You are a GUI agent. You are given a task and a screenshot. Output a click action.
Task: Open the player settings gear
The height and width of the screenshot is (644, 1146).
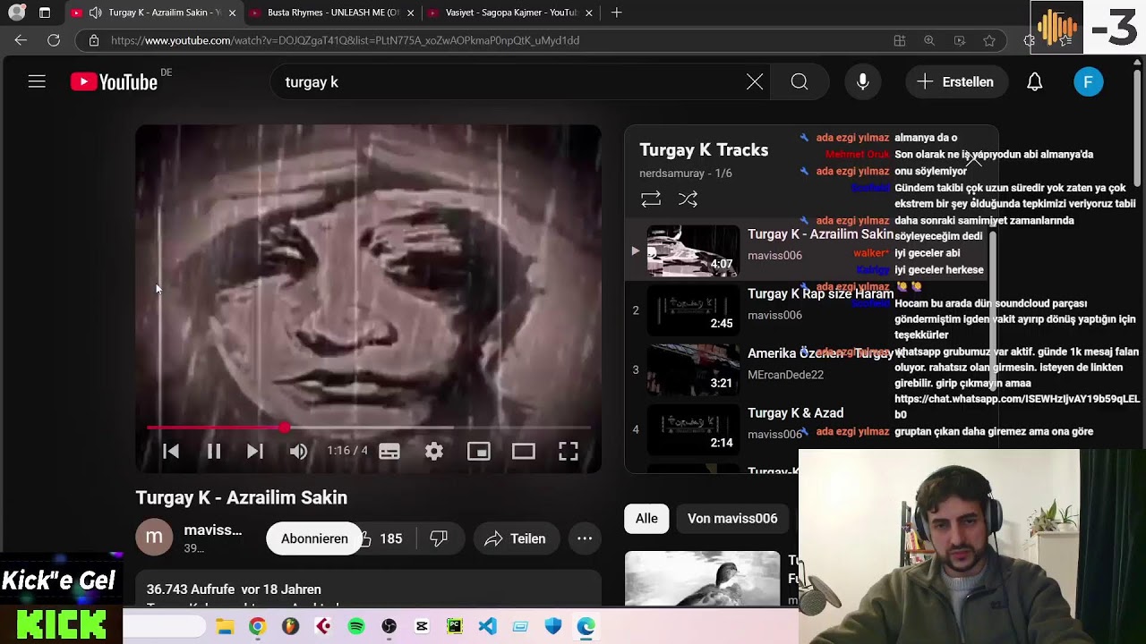[434, 451]
